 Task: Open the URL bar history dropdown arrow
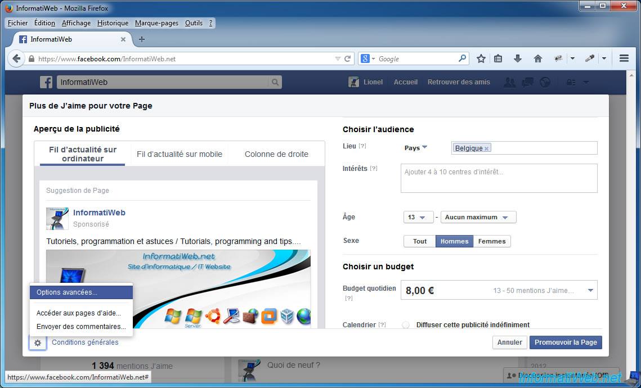[x=338, y=59]
